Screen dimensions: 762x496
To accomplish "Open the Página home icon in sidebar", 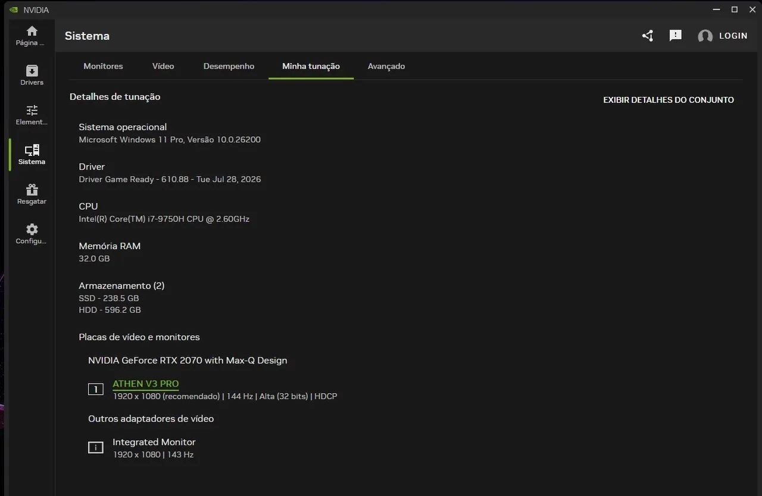I will point(32,31).
